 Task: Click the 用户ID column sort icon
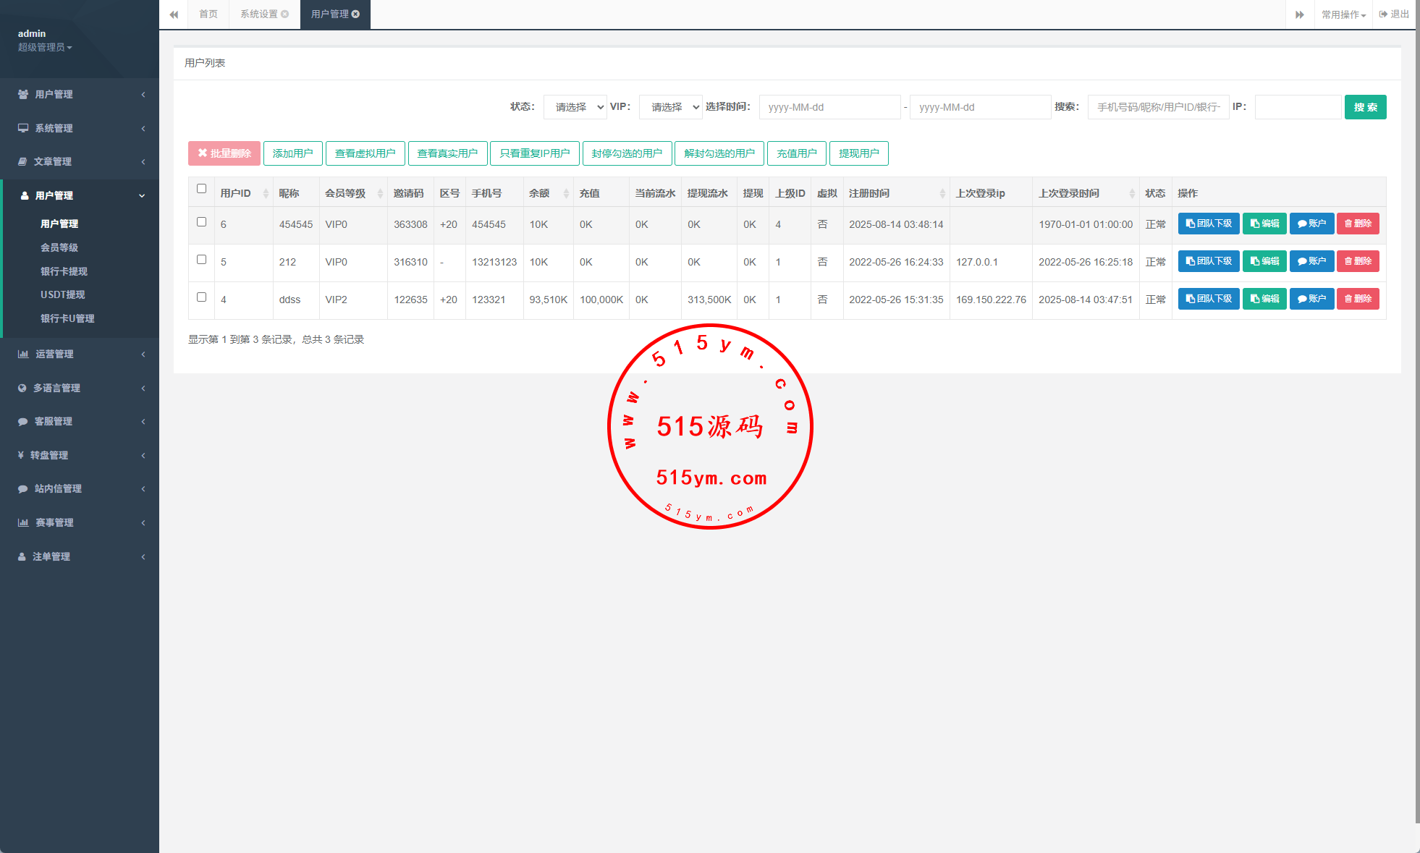(266, 193)
